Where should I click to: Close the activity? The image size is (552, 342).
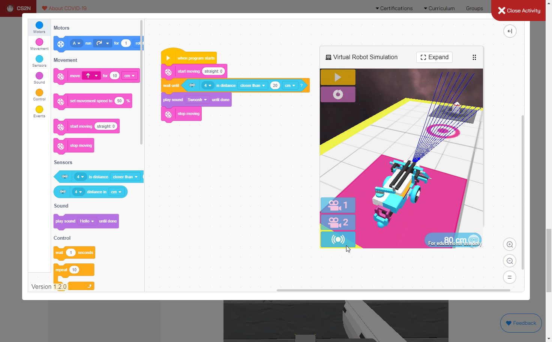(519, 10)
